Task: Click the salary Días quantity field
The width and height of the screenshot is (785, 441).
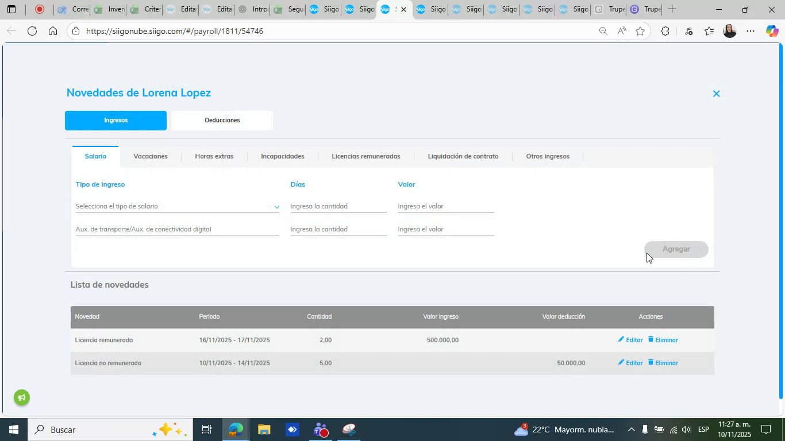Action: 338,206
